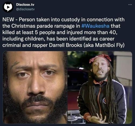The width and height of the screenshot is (135, 126).
Task: Open the Disclose.tv display name
Action: [x=25, y=5]
